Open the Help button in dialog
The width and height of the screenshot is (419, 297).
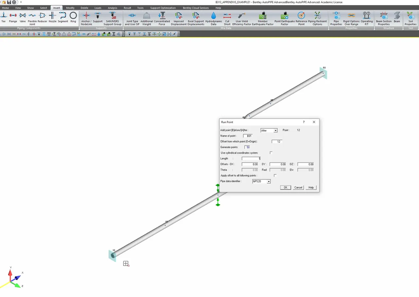click(x=311, y=188)
